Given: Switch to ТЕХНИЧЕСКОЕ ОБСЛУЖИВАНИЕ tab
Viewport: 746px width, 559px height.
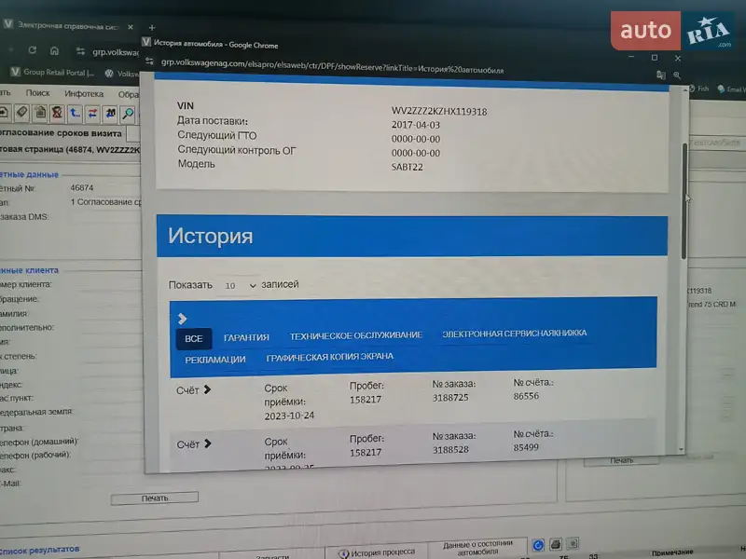Looking at the screenshot, I should click(355, 335).
